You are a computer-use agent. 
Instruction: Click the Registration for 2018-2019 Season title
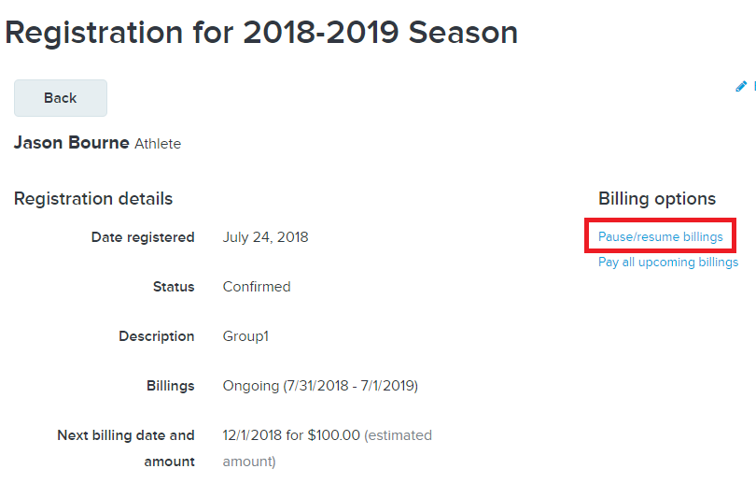(x=260, y=33)
